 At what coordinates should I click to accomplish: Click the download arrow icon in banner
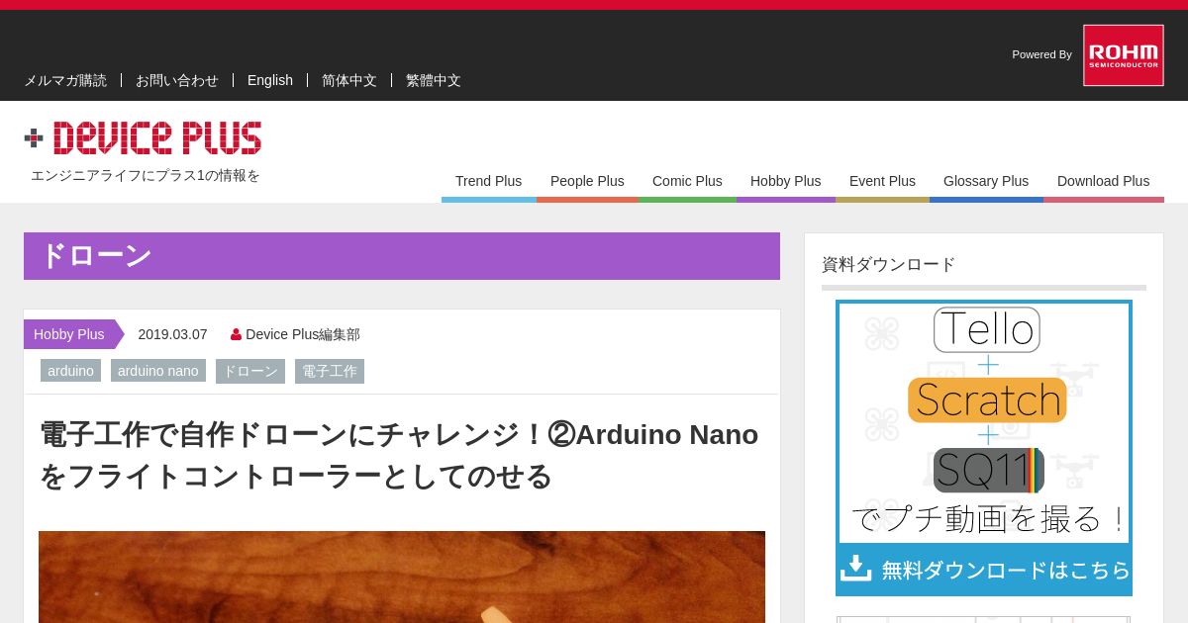point(855,569)
